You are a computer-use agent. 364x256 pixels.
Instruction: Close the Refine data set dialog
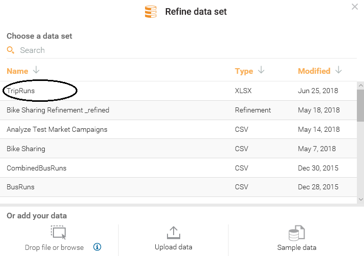(355, 7)
